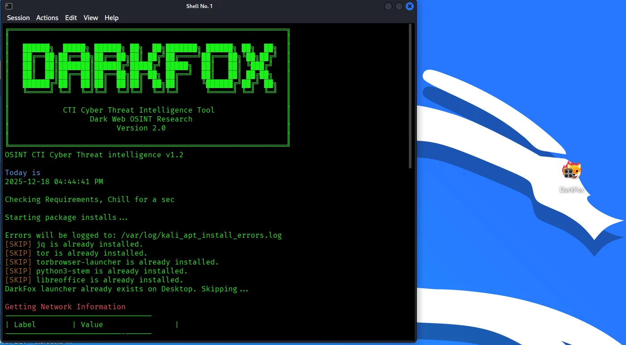Viewport: 626px width, 345px height.
Task: Open the Session menu
Action: [18, 18]
